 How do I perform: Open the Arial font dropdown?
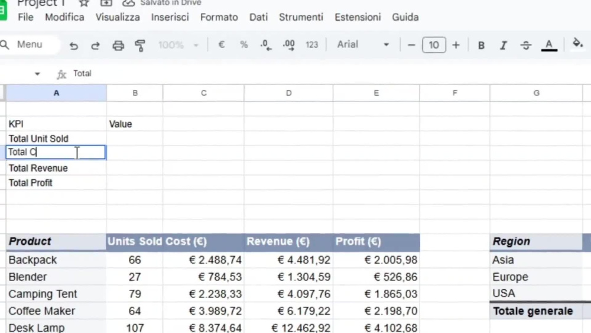(x=363, y=44)
